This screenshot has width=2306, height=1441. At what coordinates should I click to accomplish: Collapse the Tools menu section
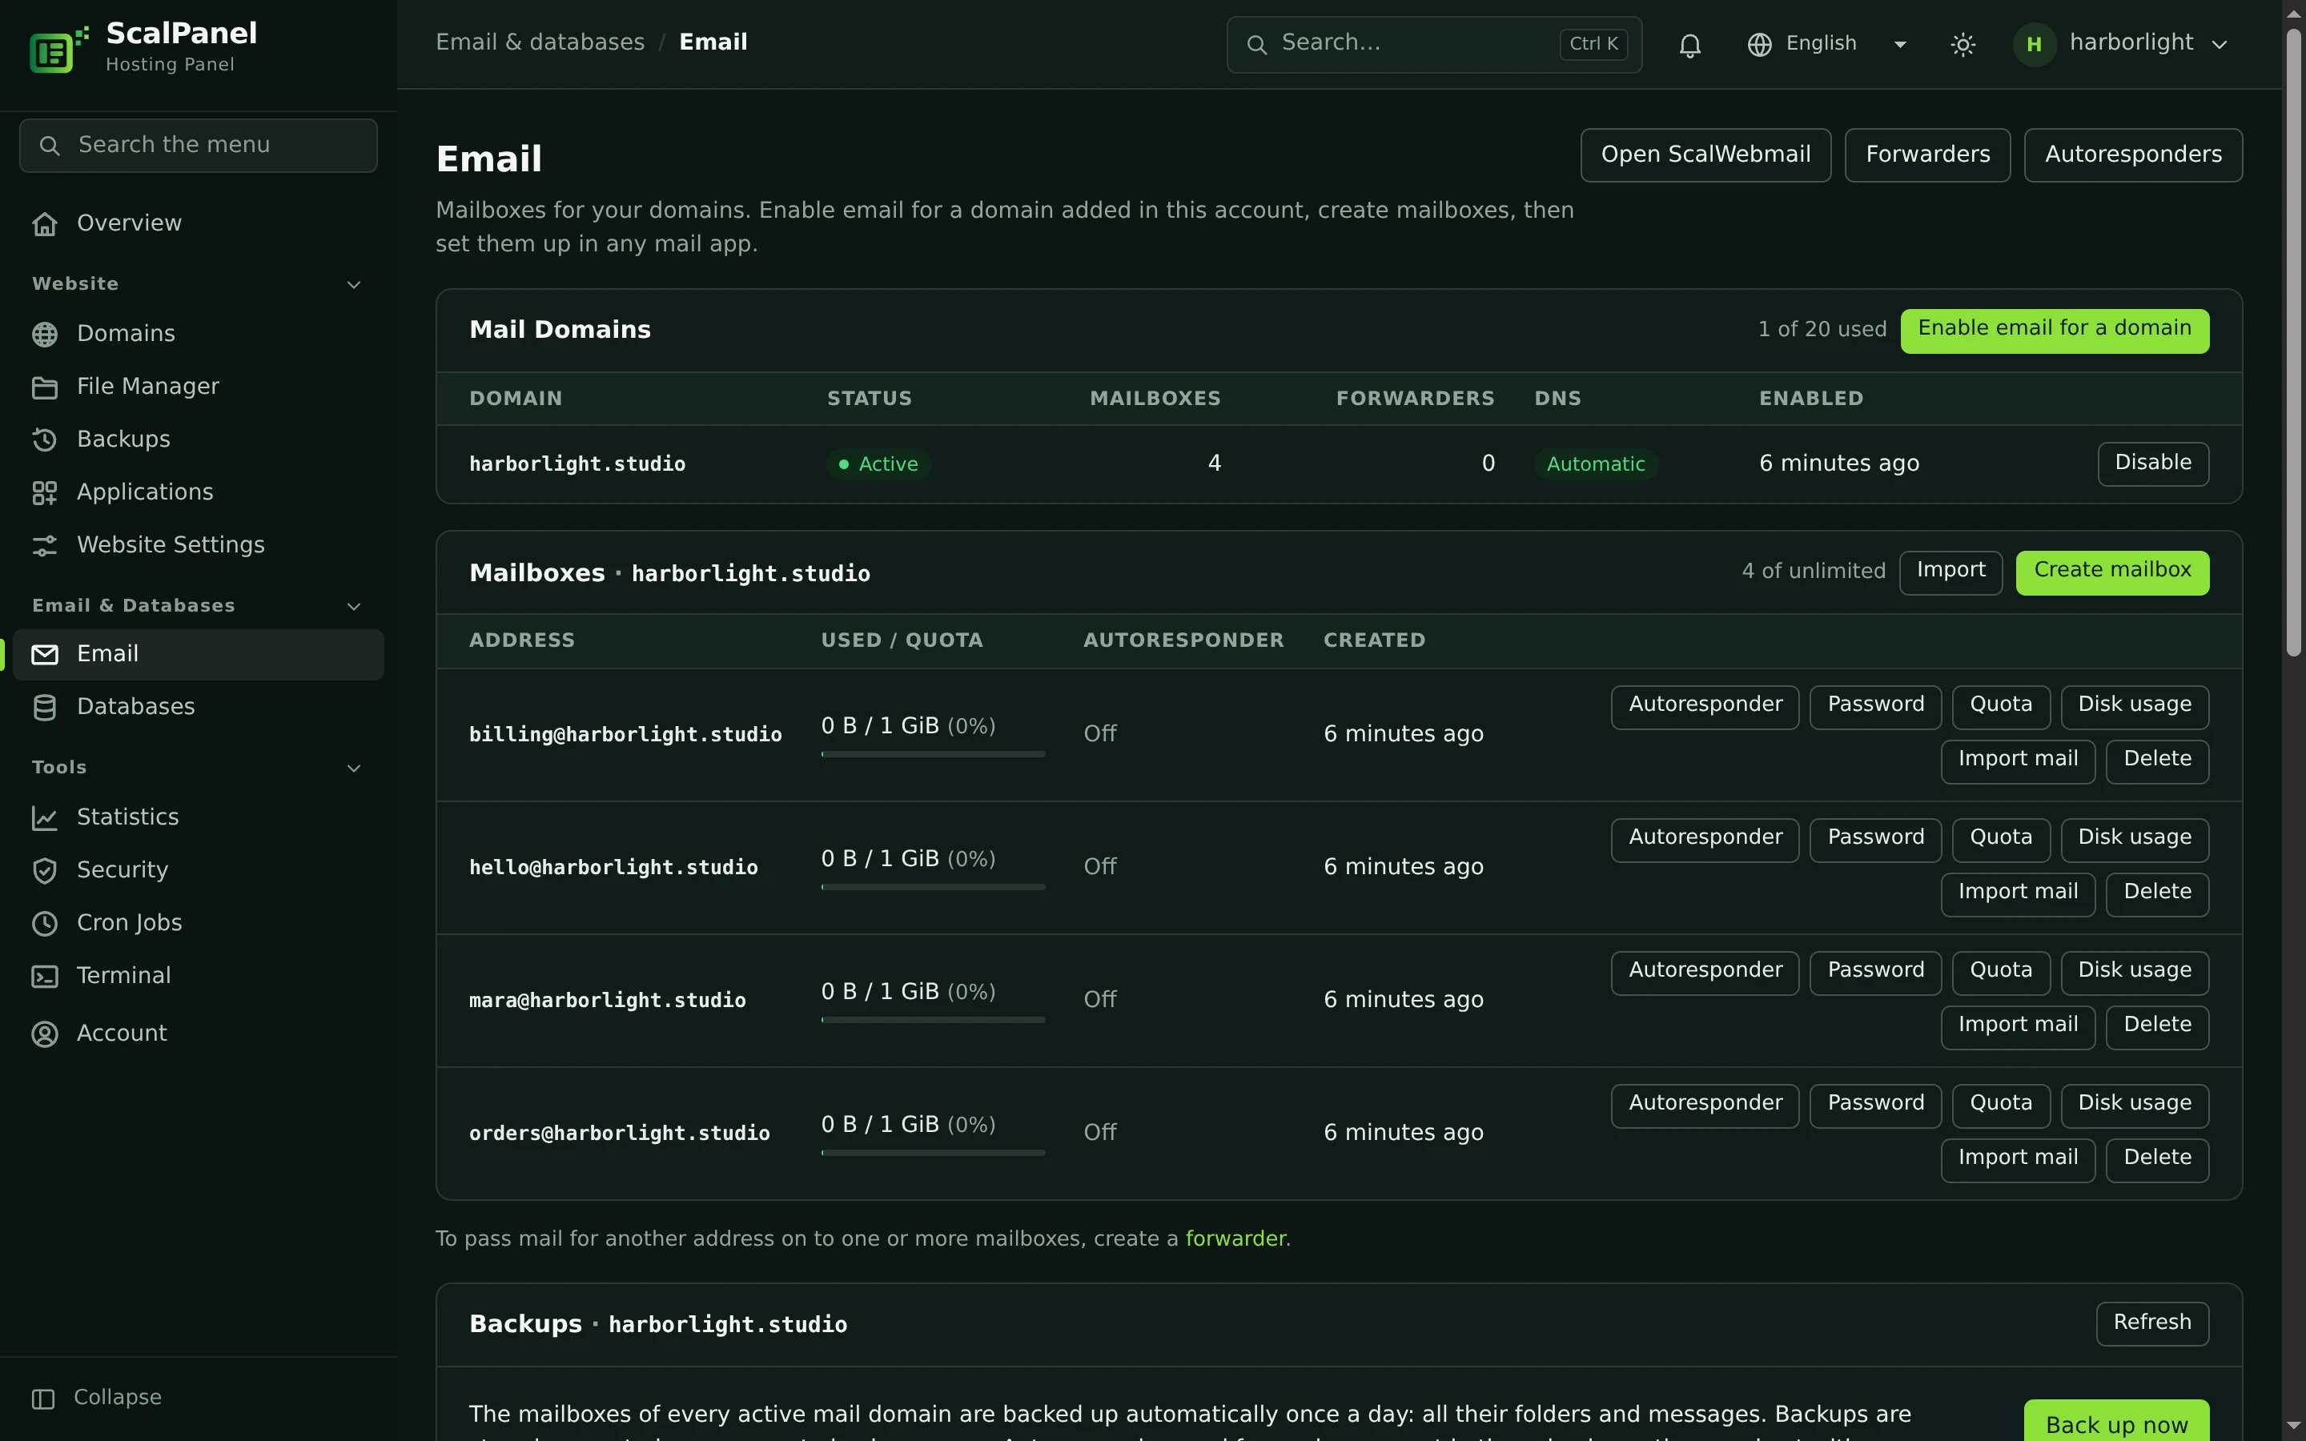click(354, 769)
